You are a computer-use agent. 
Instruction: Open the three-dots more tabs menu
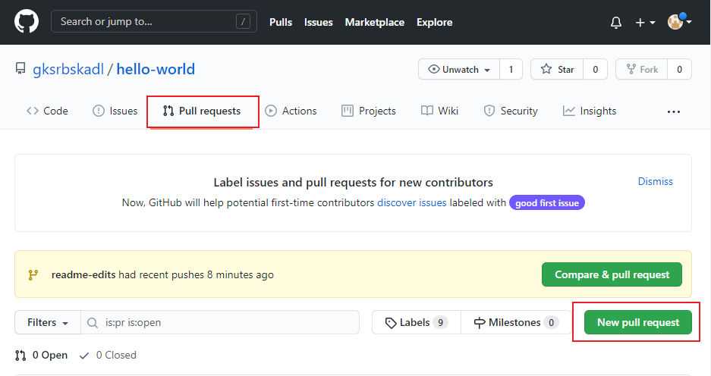(673, 111)
